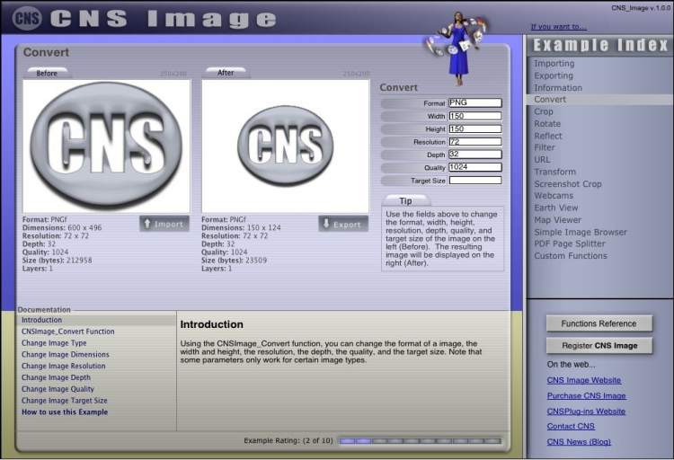This screenshot has height=460, width=674.
Task: Select the After tab
Action: click(226, 73)
